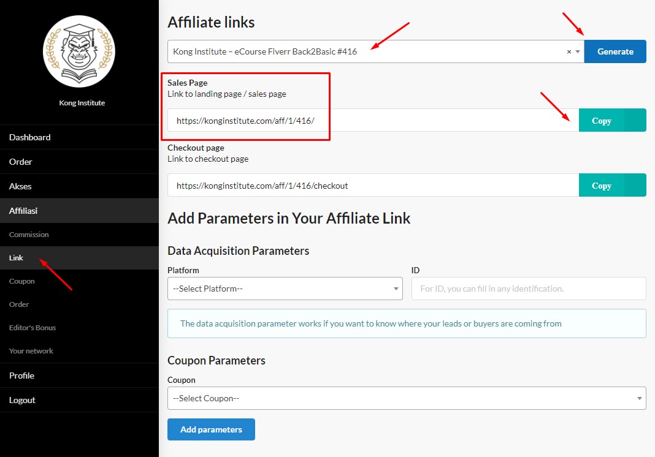Expand the product selector dropdown arrow

[x=578, y=52]
